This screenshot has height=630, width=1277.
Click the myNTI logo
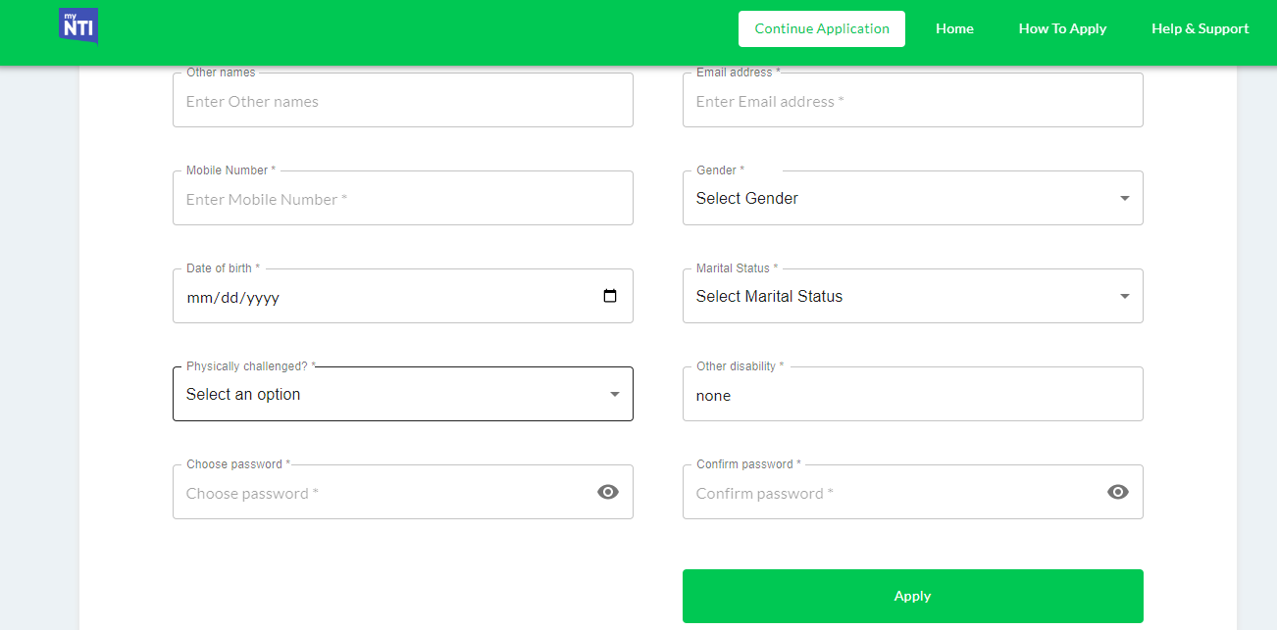[x=77, y=26]
